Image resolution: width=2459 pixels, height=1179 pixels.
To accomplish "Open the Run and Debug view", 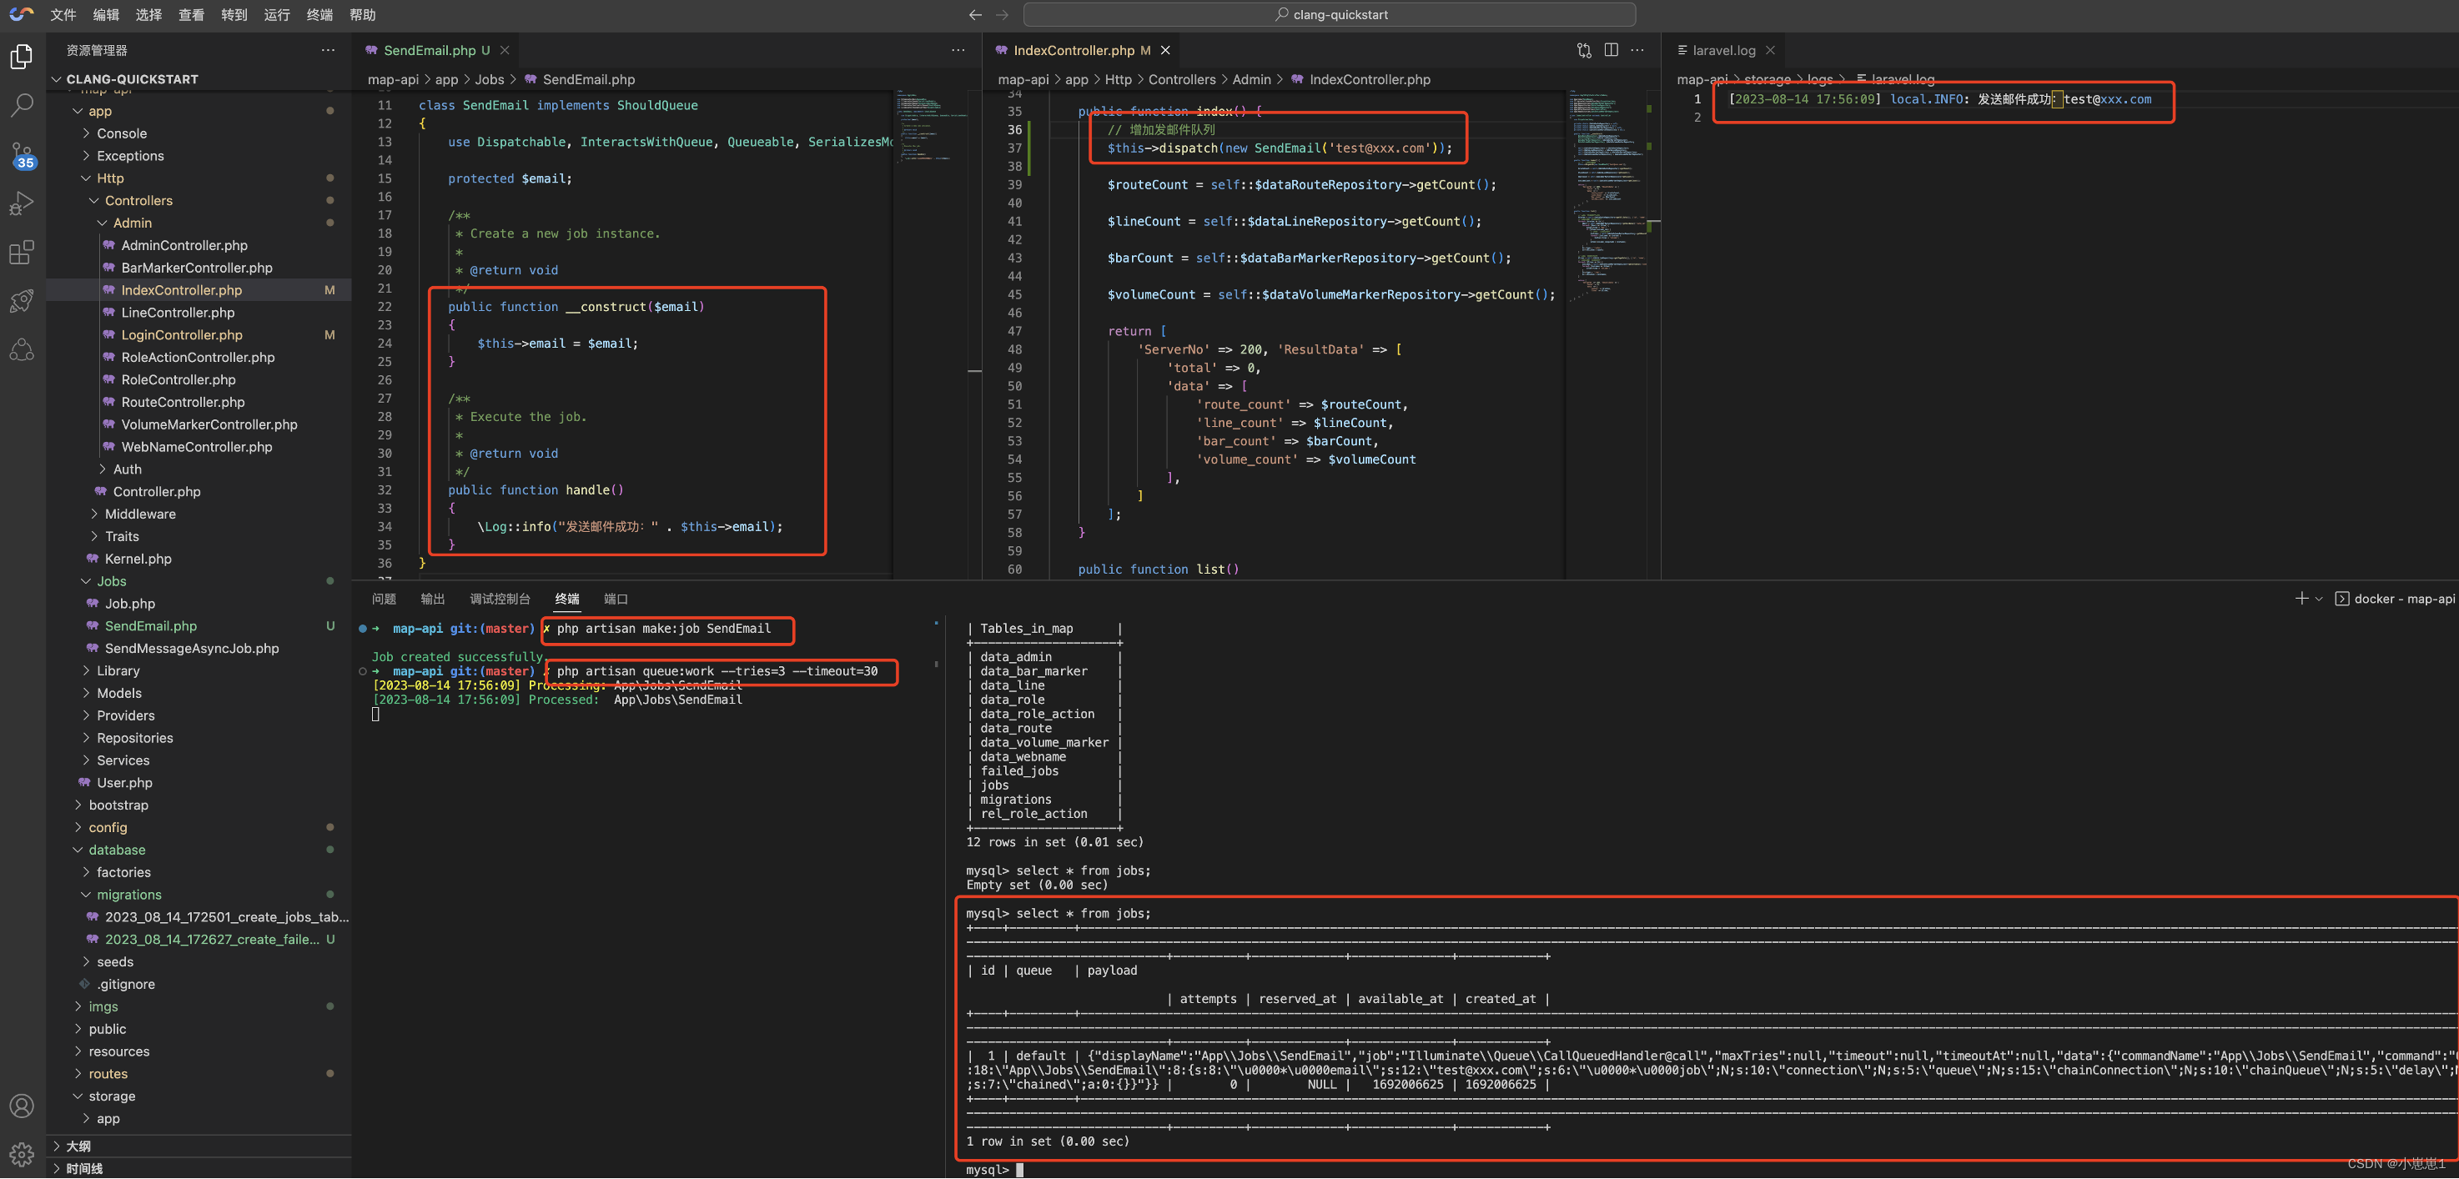I will [22, 203].
